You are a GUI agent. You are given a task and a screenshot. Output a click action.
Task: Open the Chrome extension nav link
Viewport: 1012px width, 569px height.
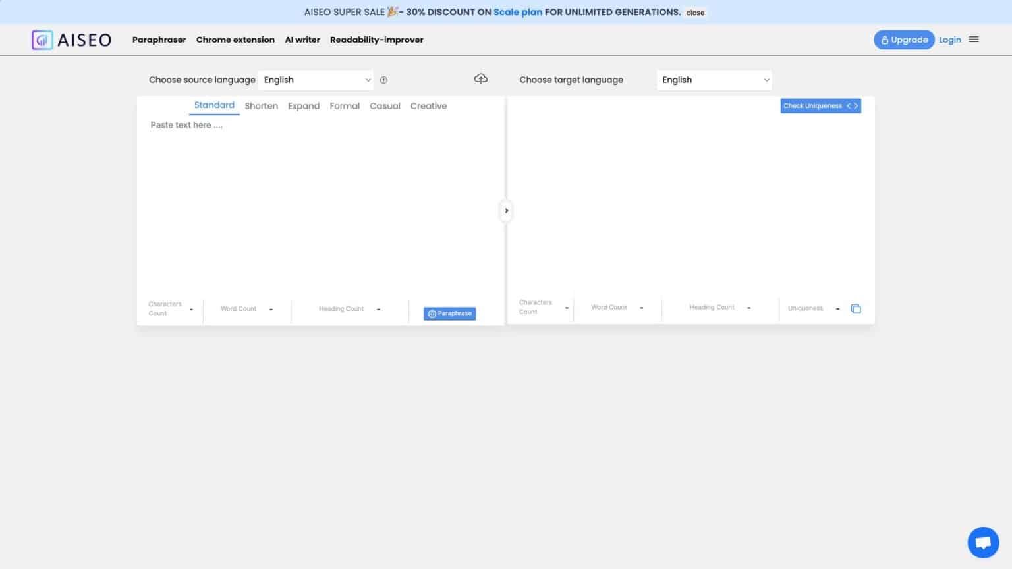point(235,40)
